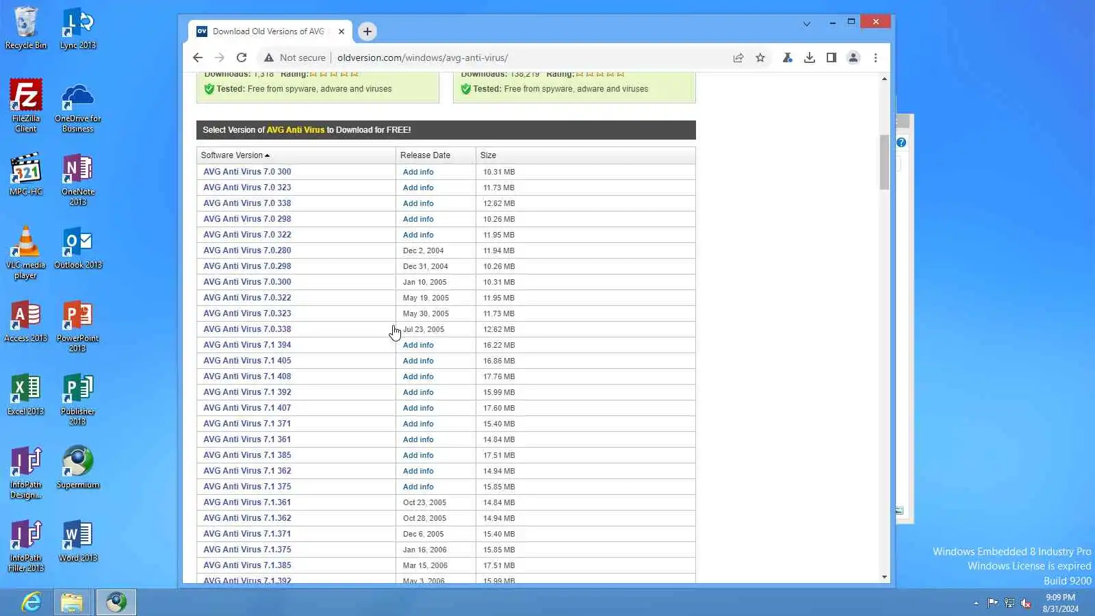
Task: Open the AVG Anti Virus 7.1.375 link
Action: (247, 550)
